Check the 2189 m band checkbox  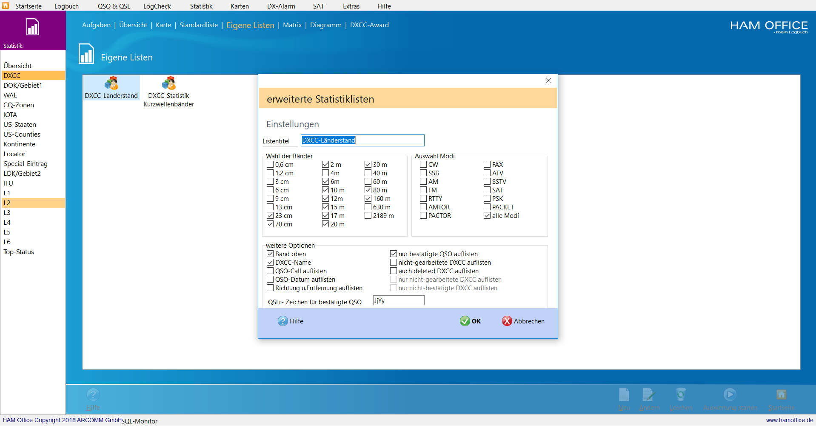368,215
